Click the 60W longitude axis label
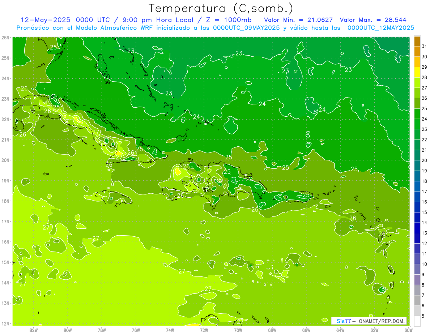Screen dimensions: 434x335 tap(408, 330)
